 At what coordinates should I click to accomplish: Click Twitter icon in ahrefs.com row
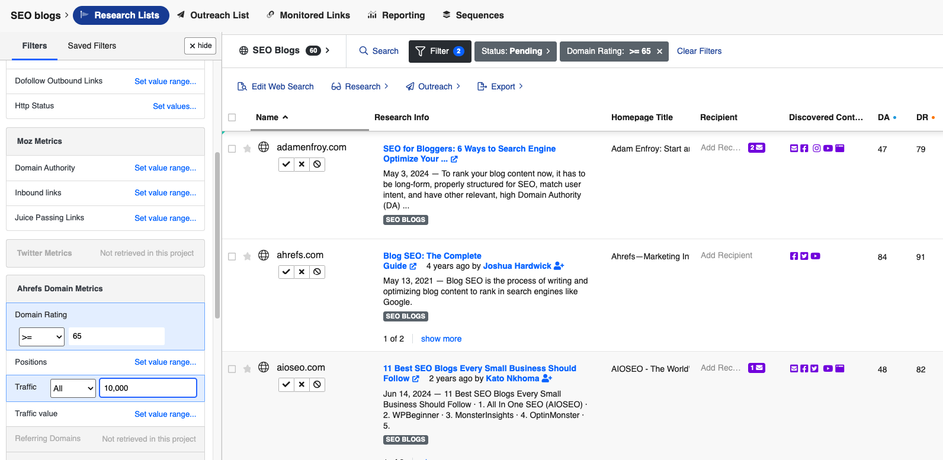pyautogui.click(x=804, y=256)
